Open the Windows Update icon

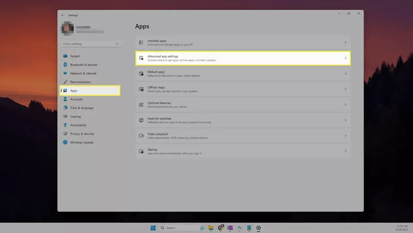point(65,142)
